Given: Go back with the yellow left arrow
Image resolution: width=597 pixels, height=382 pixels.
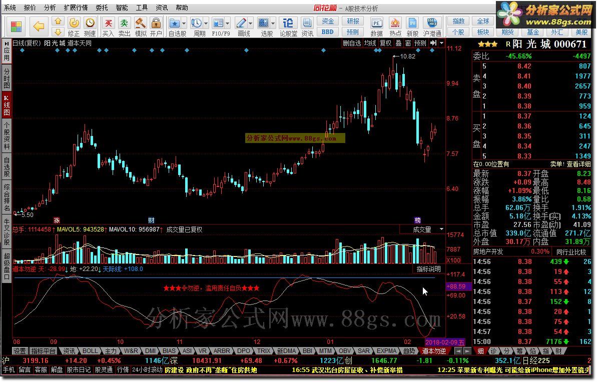Looking at the screenshot, I should (x=38, y=26).
